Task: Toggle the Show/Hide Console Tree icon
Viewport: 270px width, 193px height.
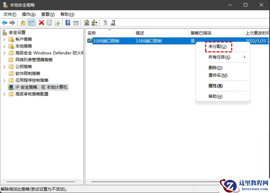Action: point(31,23)
